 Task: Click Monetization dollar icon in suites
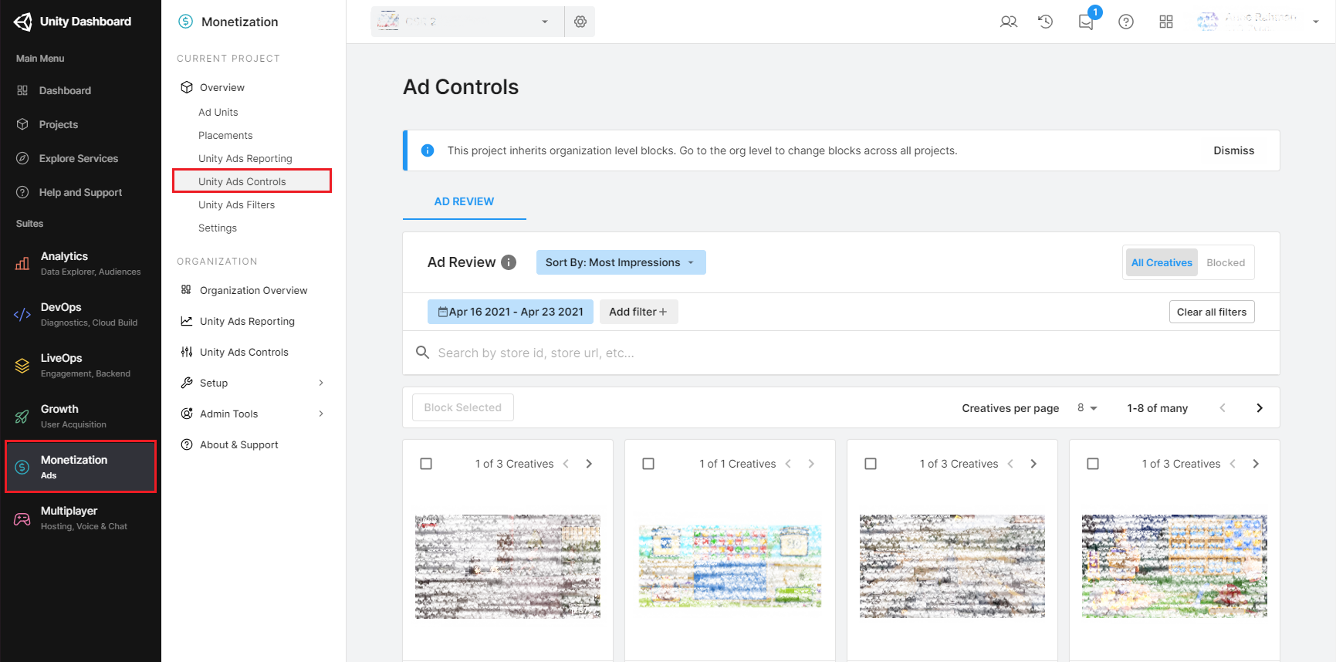point(22,467)
